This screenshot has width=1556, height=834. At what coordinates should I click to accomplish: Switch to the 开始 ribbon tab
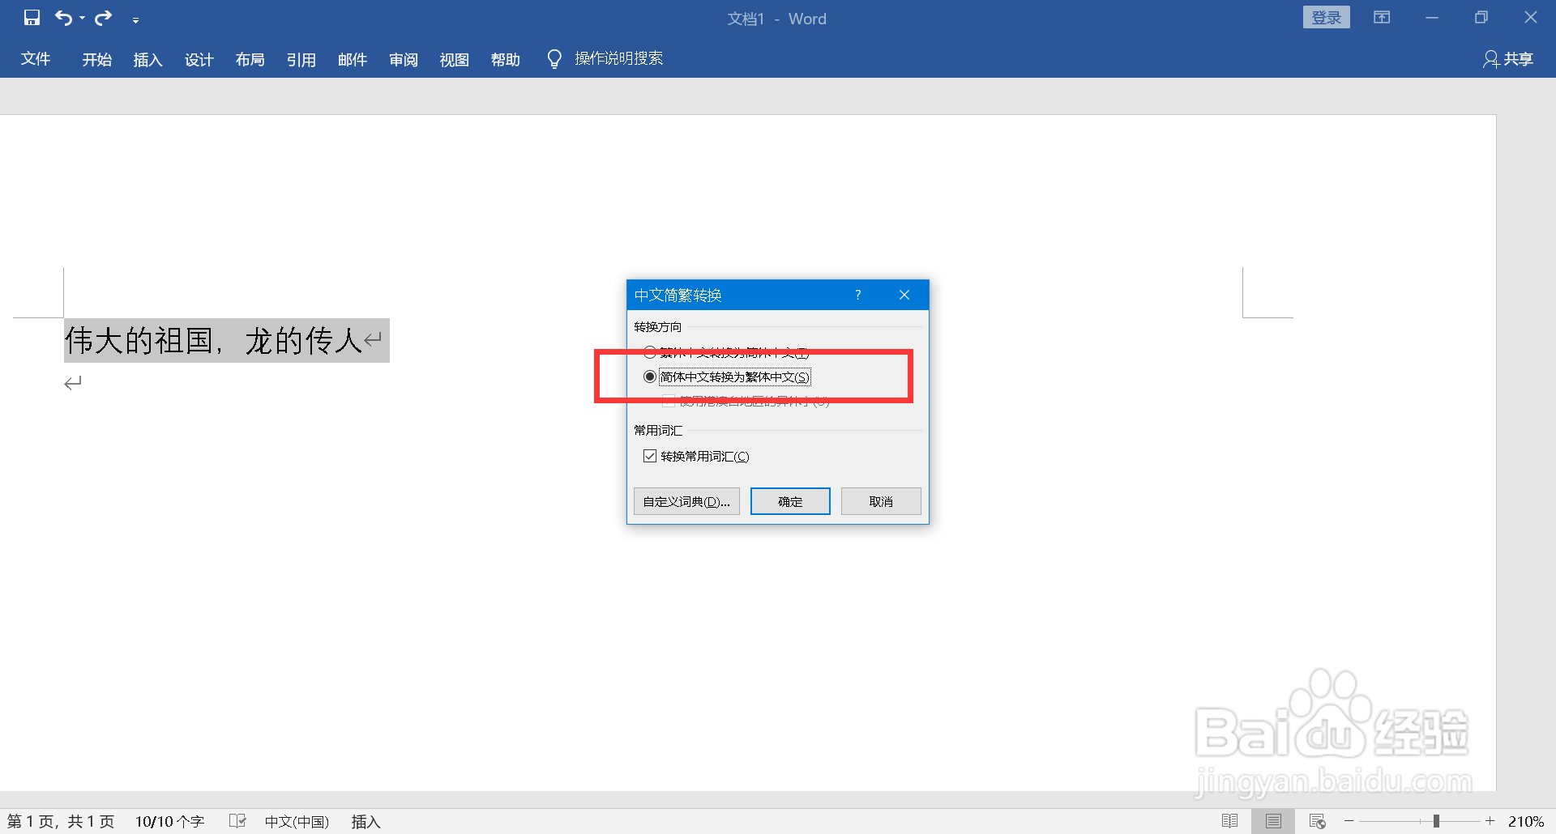(96, 59)
